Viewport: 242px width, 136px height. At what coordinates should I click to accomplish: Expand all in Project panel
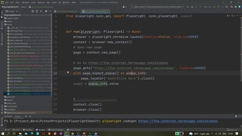37,11
